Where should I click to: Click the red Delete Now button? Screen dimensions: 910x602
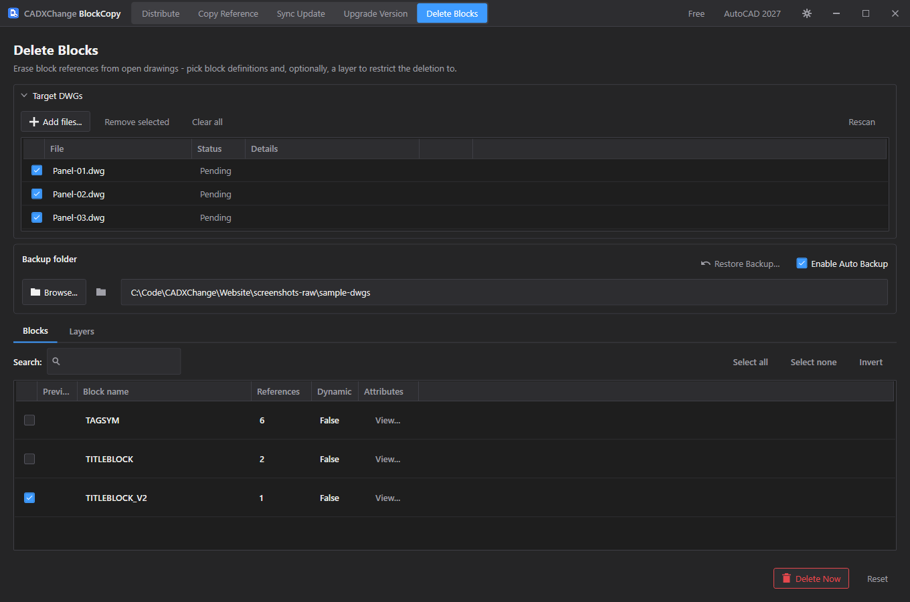(x=811, y=579)
